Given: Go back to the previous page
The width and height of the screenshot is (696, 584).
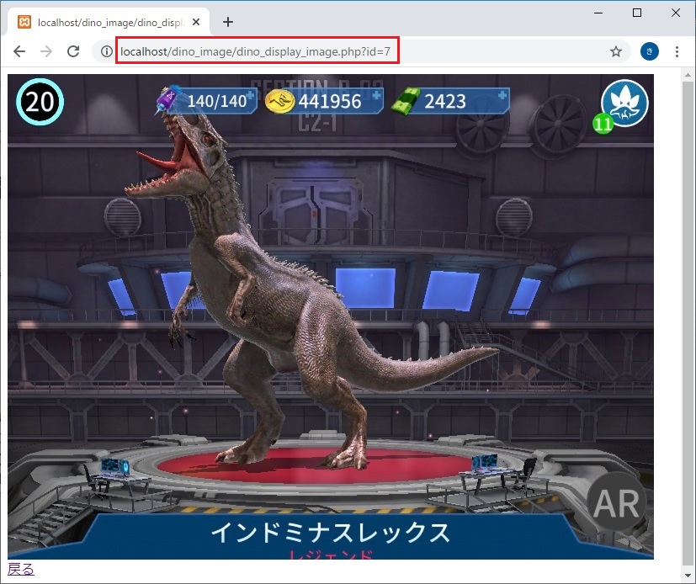Looking at the screenshot, I should click(x=19, y=51).
